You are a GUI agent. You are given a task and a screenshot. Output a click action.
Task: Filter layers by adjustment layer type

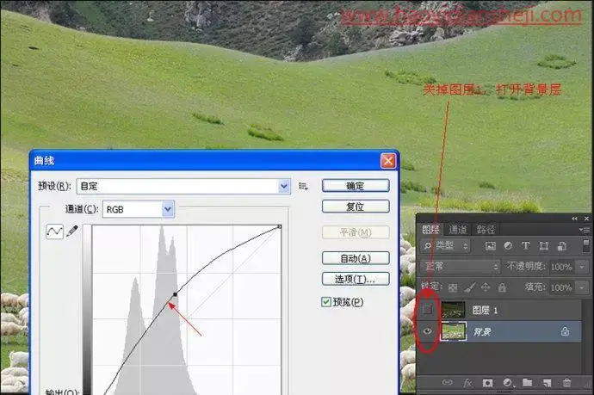(508, 246)
